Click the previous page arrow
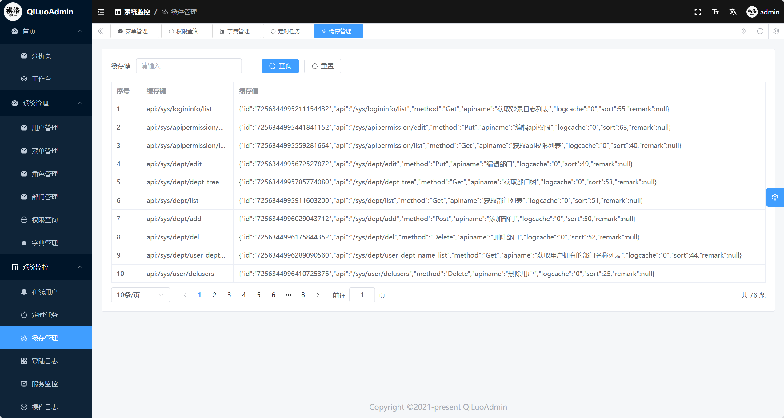The height and width of the screenshot is (418, 784). 185,295
